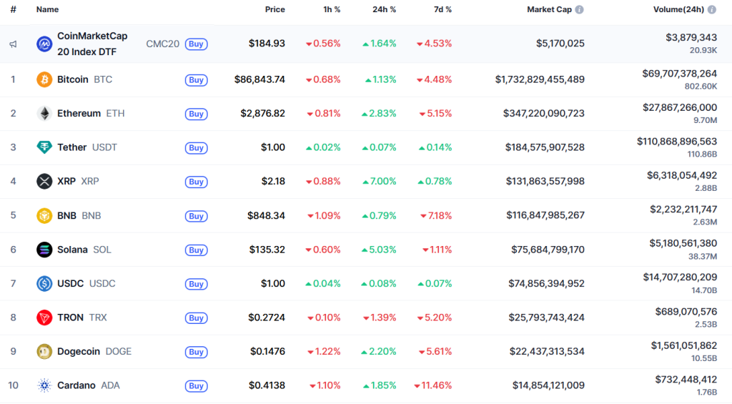This screenshot has width=732, height=404.
Task: Sort by 7d % column header
Action: tap(441, 10)
